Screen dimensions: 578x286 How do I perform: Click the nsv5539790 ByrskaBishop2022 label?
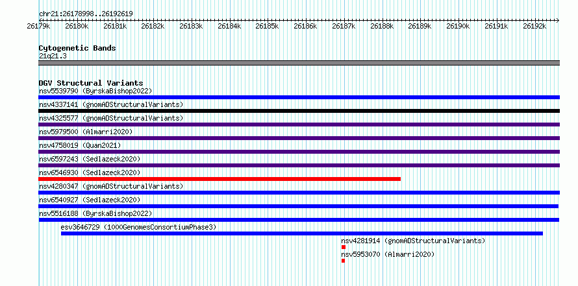pyautogui.click(x=95, y=91)
